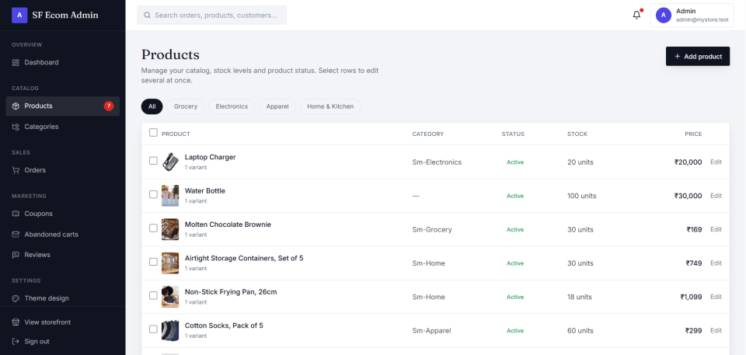Tick the select-all checkbox in table header
The image size is (746, 355).
pyautogui.click(x=153, y=133)
